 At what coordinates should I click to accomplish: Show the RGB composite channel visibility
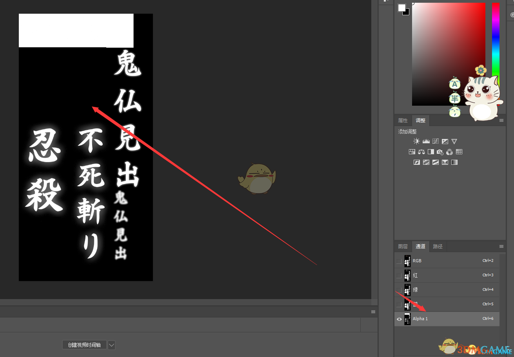click(399, 261)
